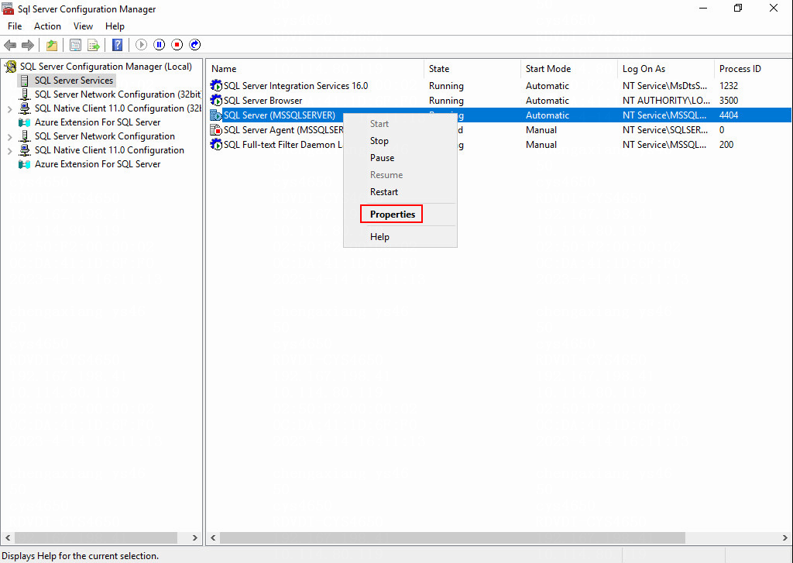Click the right arrow of the tree pane's horizontal scrollbar
The width and height of the screenshot is (793, 563).
194,537
